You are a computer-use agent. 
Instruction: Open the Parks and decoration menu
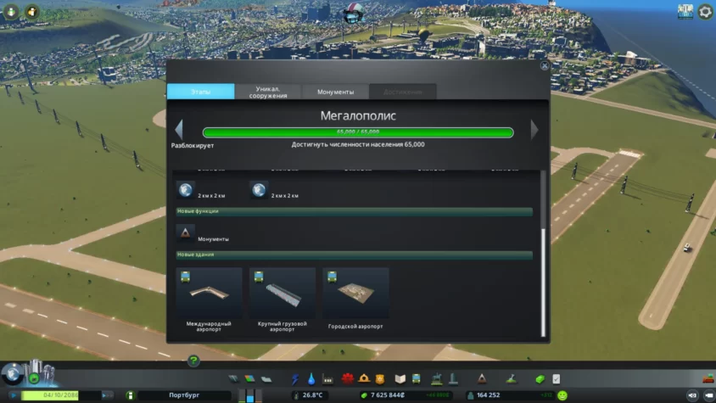click(x=437, y=378)
